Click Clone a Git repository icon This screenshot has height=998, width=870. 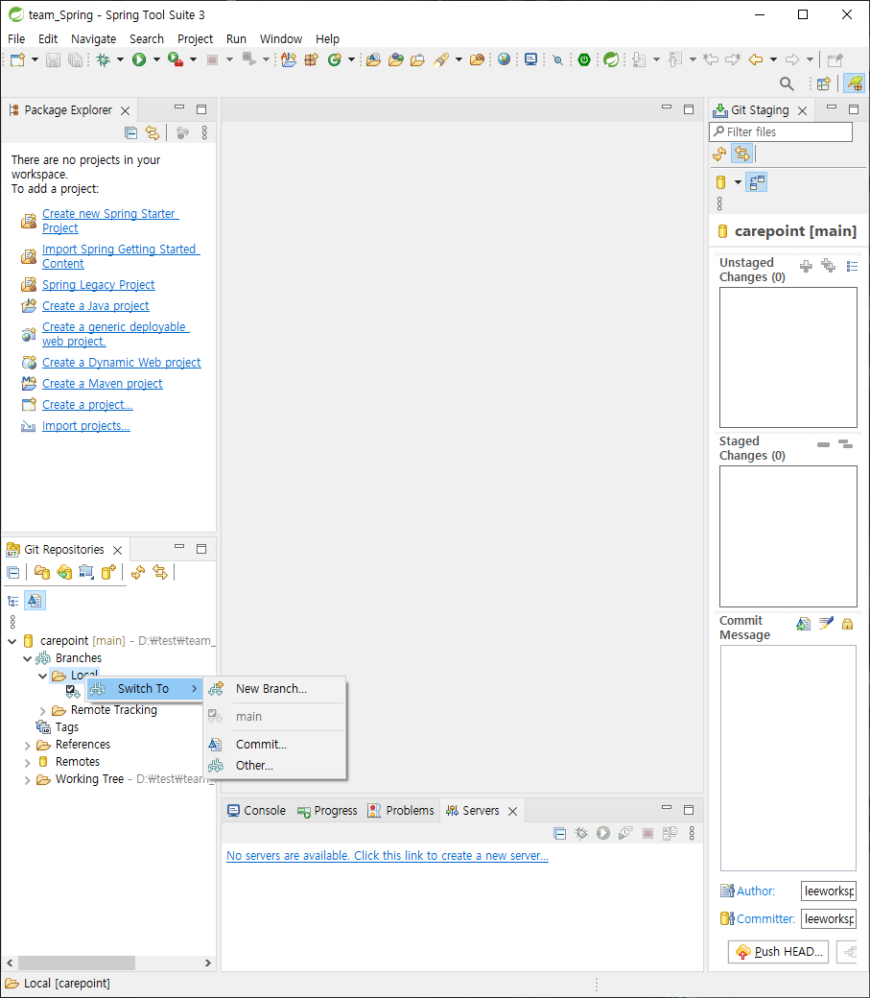(x=64, y=572)
